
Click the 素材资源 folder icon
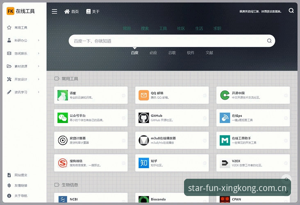9,66
